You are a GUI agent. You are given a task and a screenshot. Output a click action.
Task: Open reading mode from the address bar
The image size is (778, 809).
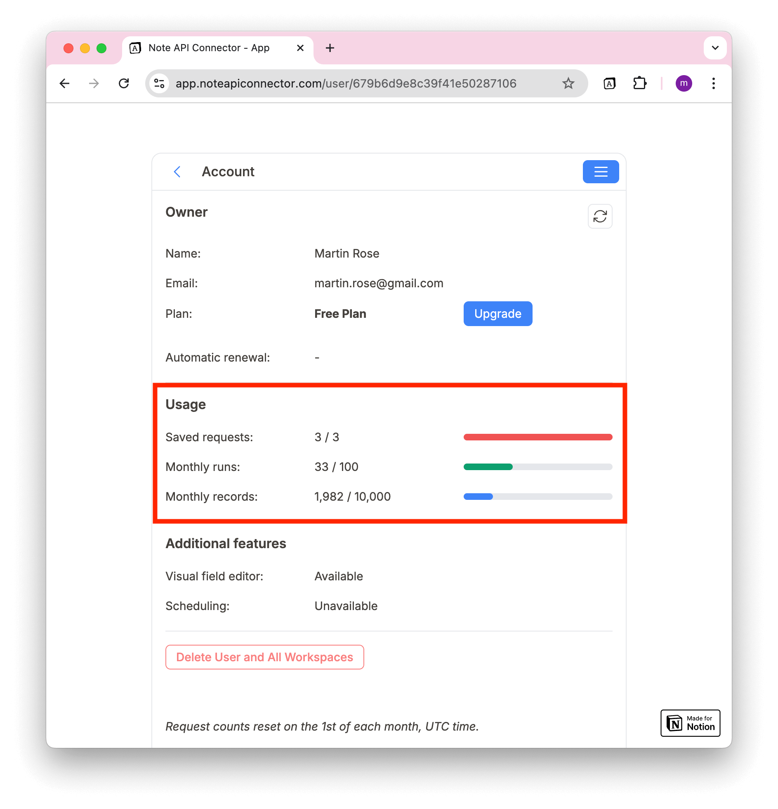[x=609, y=83]
